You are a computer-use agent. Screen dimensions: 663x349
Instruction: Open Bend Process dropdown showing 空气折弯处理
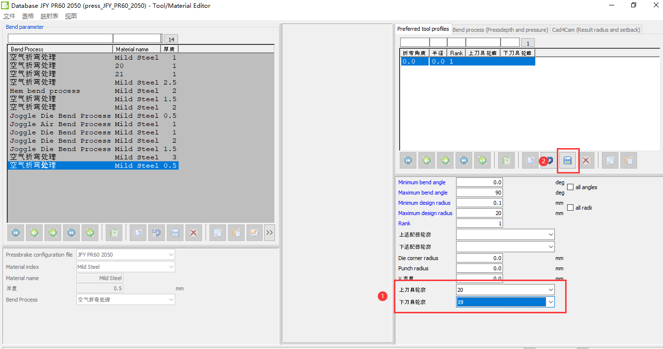click(x=171, y=300)
